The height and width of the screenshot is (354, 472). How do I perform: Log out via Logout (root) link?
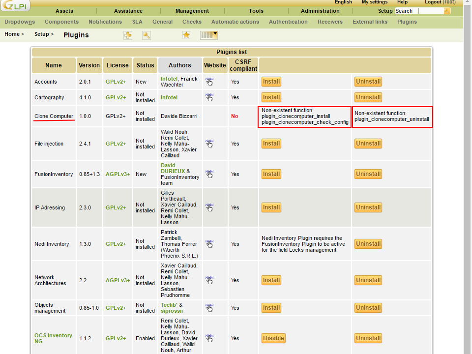pyautogui.click(x=440, y=2)
